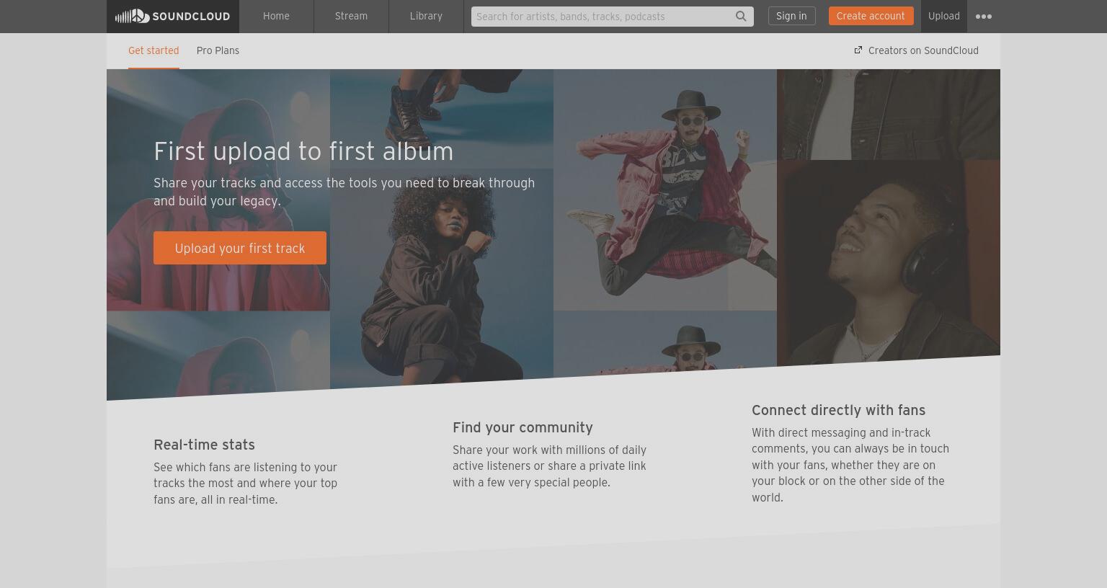Click the external link icon beside Creators

pos(858,50)
